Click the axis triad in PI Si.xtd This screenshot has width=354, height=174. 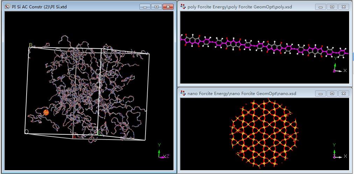click(163, 151)
